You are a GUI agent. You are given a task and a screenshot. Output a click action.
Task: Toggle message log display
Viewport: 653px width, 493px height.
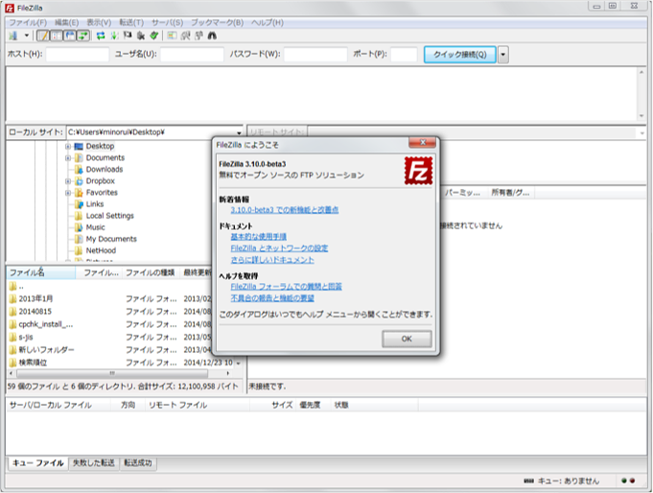tap(43, 35)
